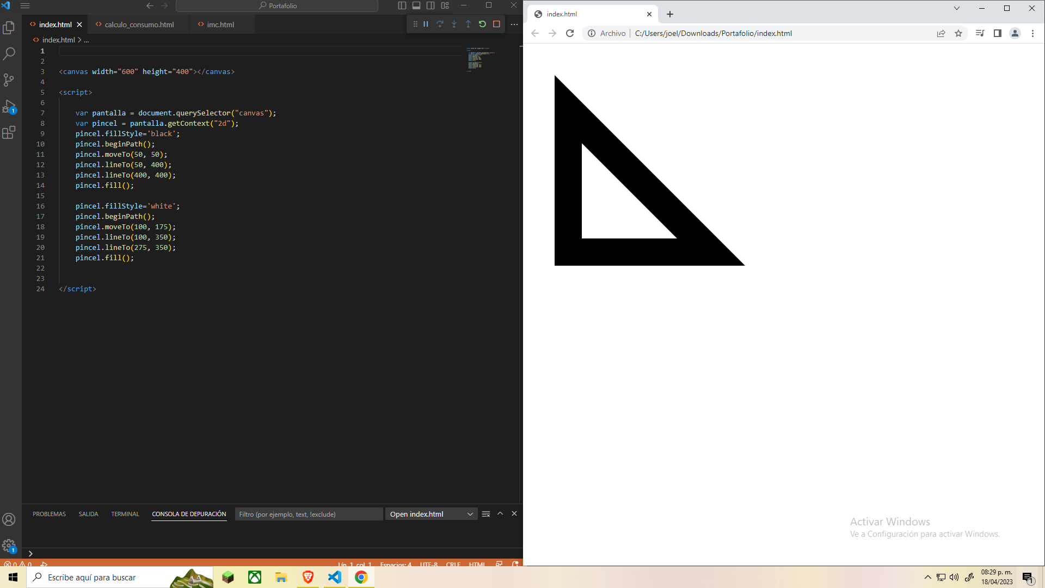Close the index.html editor tab
Screen dimensions: 1045x588
(79, 24)
